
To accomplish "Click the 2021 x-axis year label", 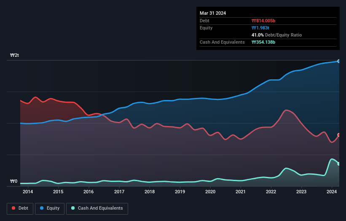I will (x=241, y=192).
